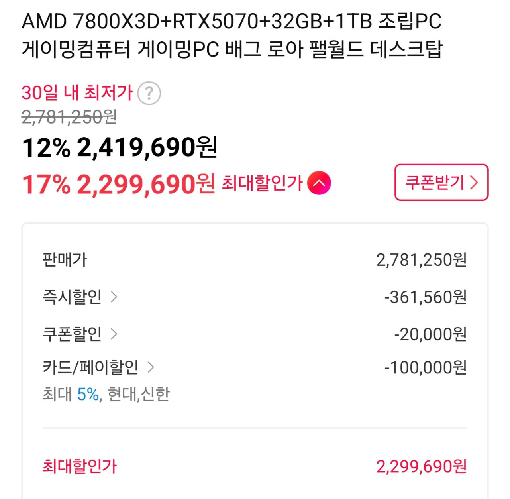Reveal card payment options under 카드/페이할인
The image size is (510, 499).
[x=151, y=367]
